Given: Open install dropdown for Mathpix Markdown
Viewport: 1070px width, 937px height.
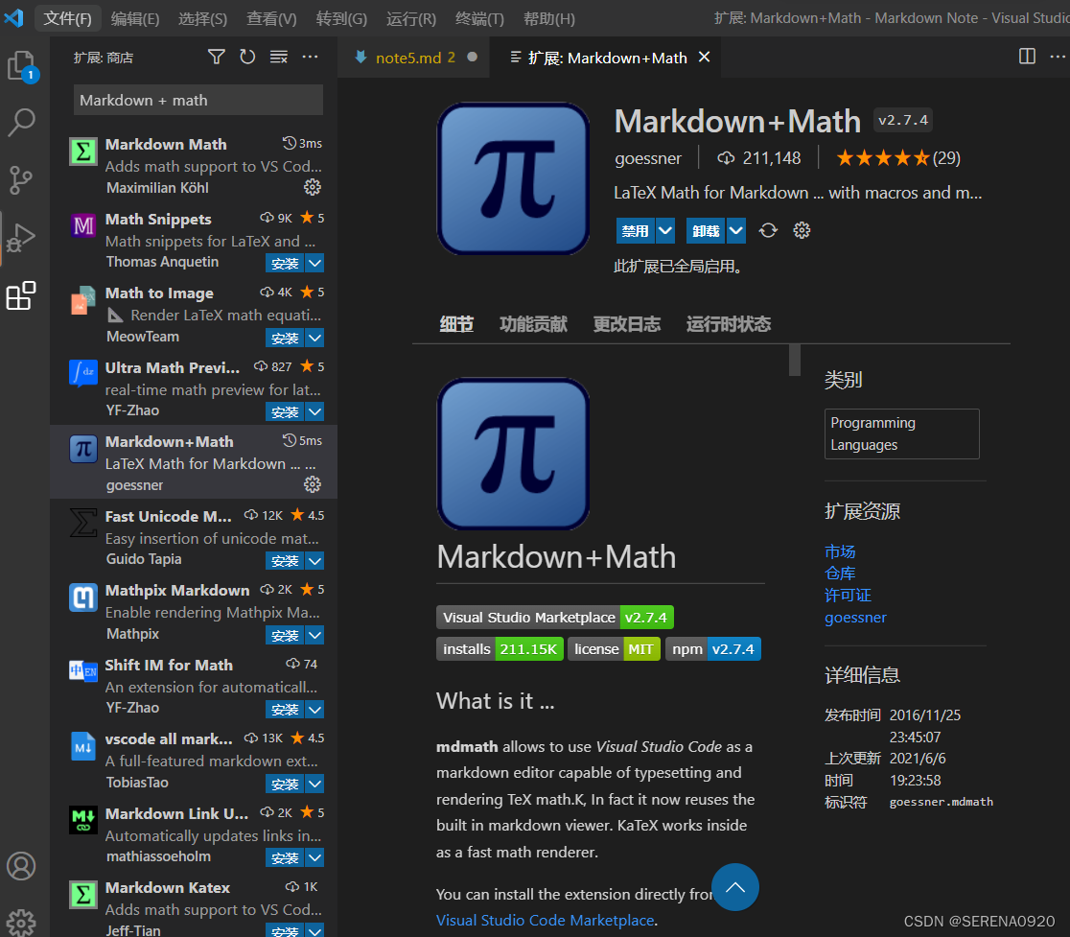Looking at the screenshot, I should 314,635.
